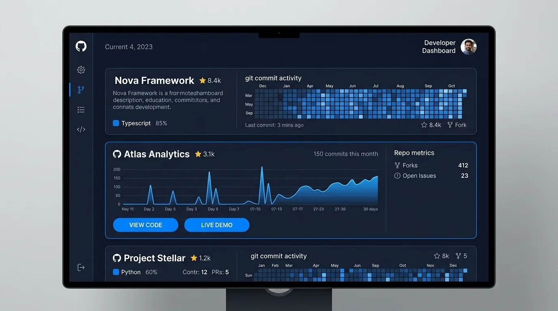This screenshot has width=558, height=311.
Task: Click the Typescript language color square
Action: [x=116, y=123]
